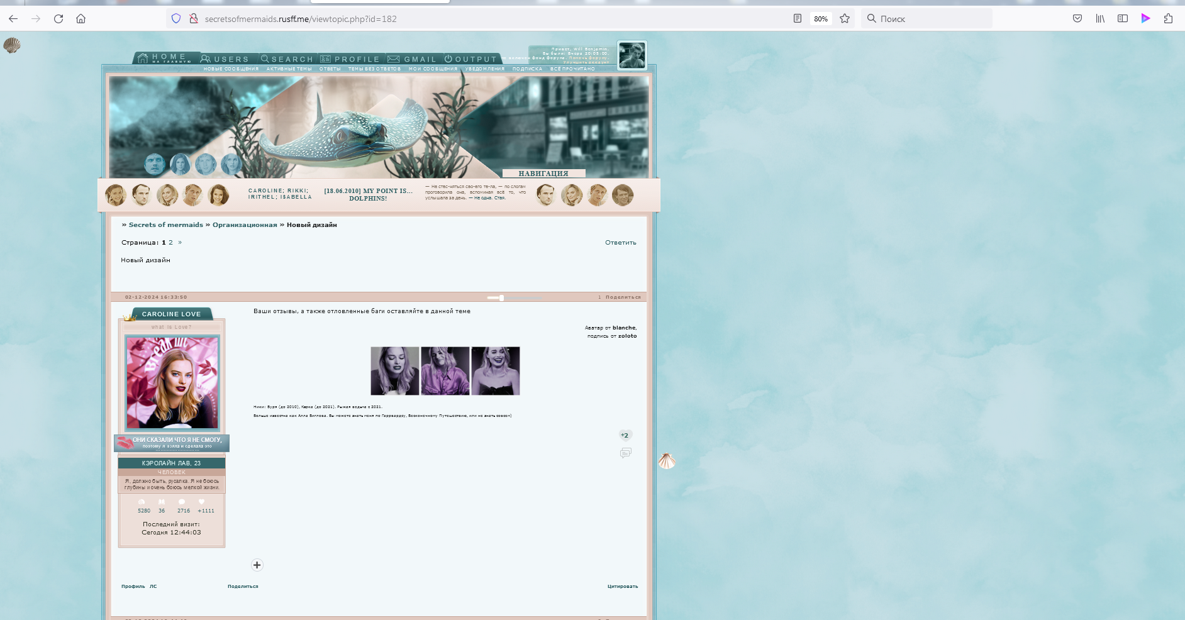Screen dimensions: 1185x620
Task: Click the blue-tinted male face in the banner
Action: (x=155, y=164)
